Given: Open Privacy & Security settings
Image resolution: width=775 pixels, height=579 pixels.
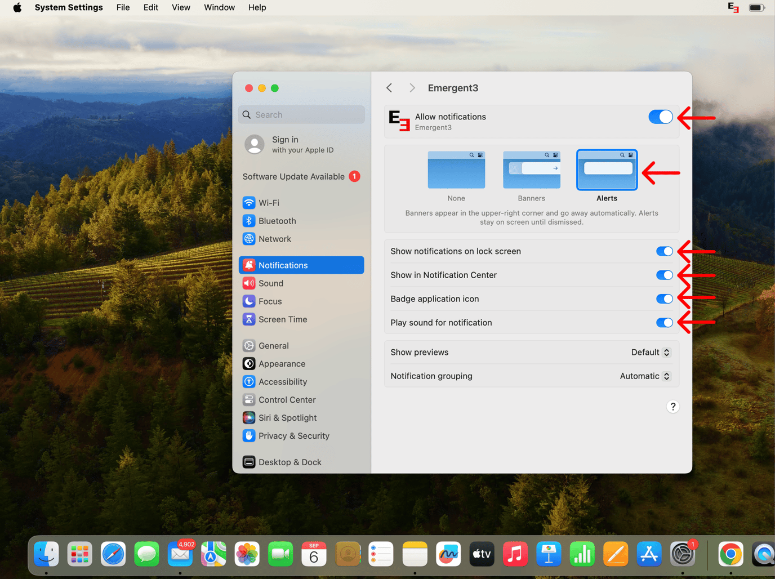Looking at the screenshot, I should (x=293, y=436).
